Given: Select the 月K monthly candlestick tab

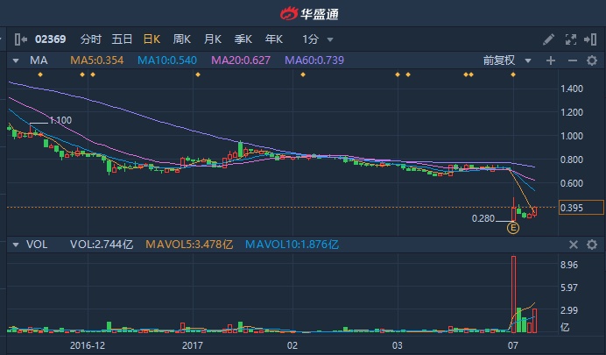Looking at the screenshot, I should pos(212,39).
